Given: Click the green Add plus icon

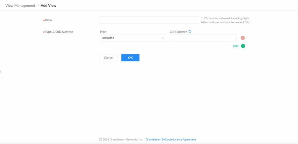Looking at the screenshot, I should click(243, 46).
